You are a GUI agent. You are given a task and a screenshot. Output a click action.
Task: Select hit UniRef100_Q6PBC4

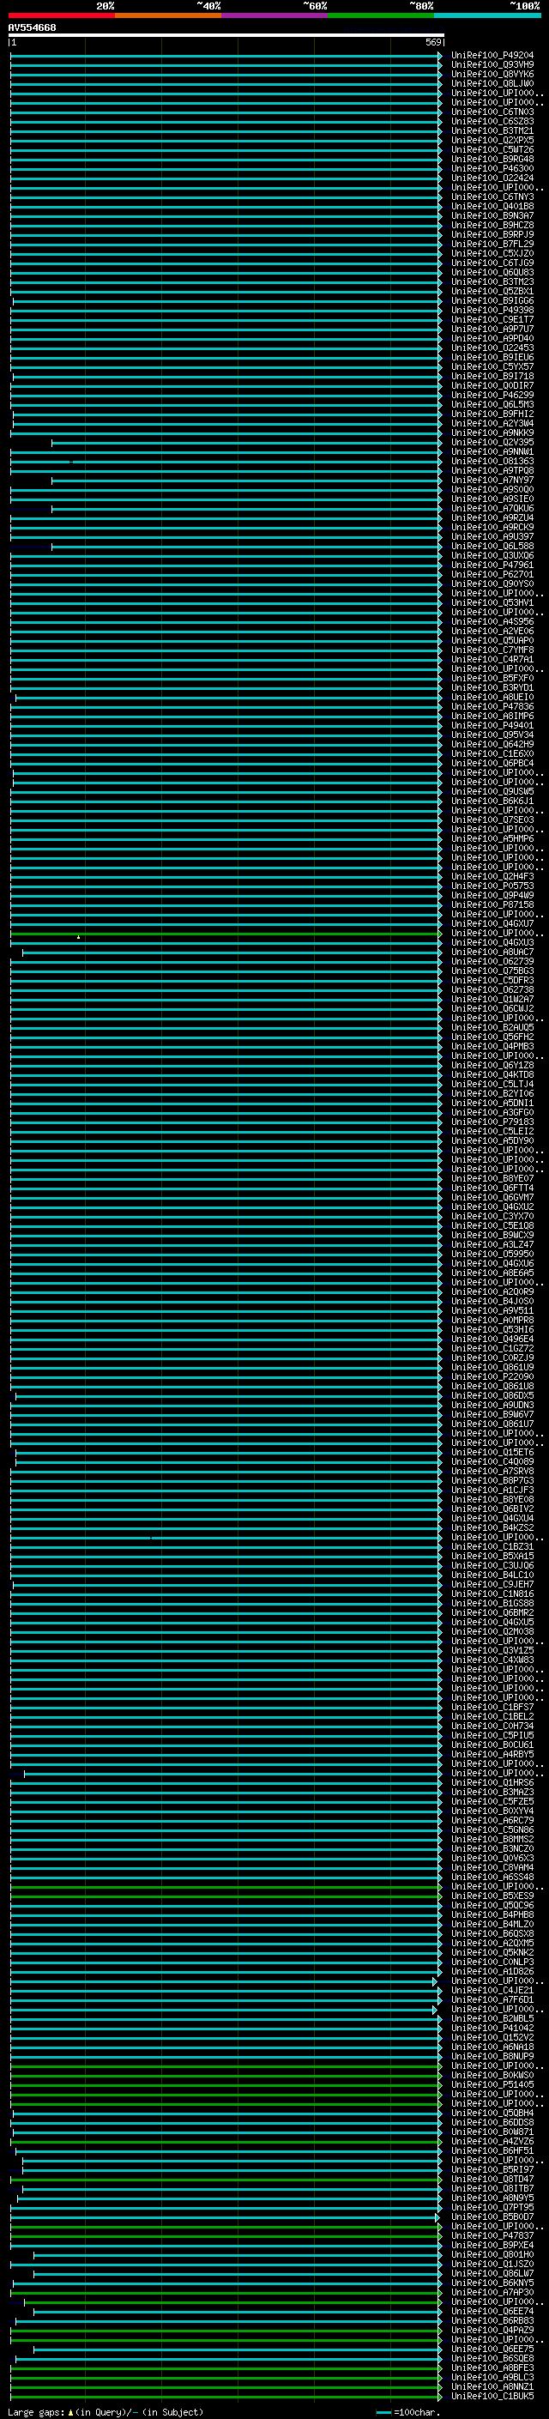click(x=492, y=764)
